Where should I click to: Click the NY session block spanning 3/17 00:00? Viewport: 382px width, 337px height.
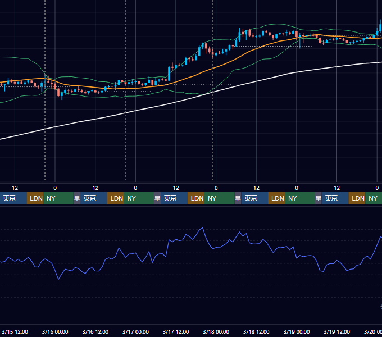coord(139,198)
